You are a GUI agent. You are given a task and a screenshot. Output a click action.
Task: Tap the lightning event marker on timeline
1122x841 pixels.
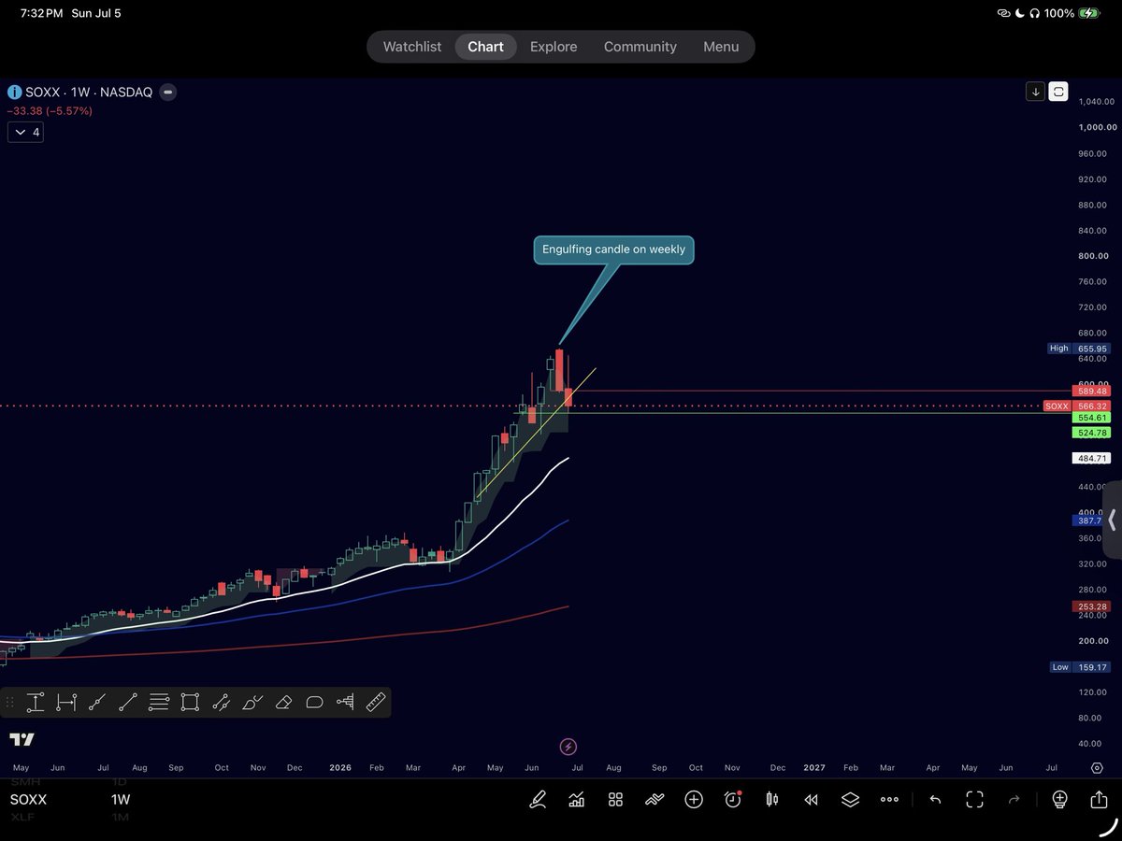[568, 746]
